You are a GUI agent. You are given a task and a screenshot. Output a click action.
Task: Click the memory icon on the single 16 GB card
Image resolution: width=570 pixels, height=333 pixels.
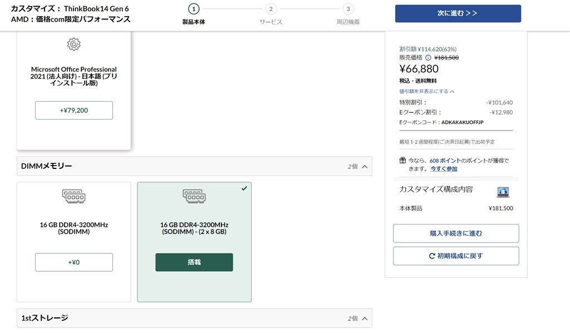tap(73, 196)
